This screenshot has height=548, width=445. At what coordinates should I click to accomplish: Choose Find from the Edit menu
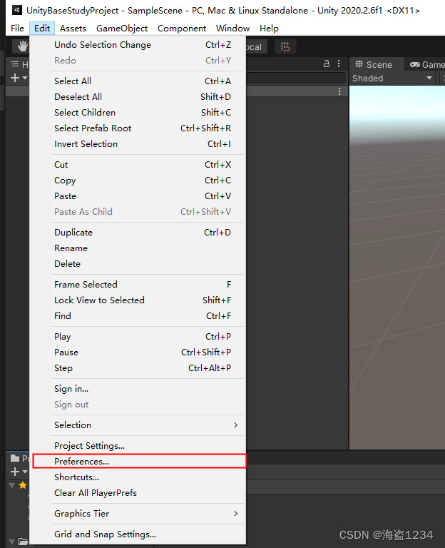click(x=139, y=316)
